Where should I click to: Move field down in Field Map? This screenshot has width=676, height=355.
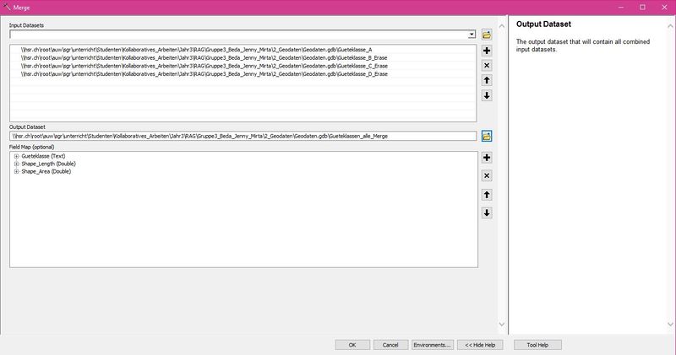pyautogui.click(x=487, y=212)
